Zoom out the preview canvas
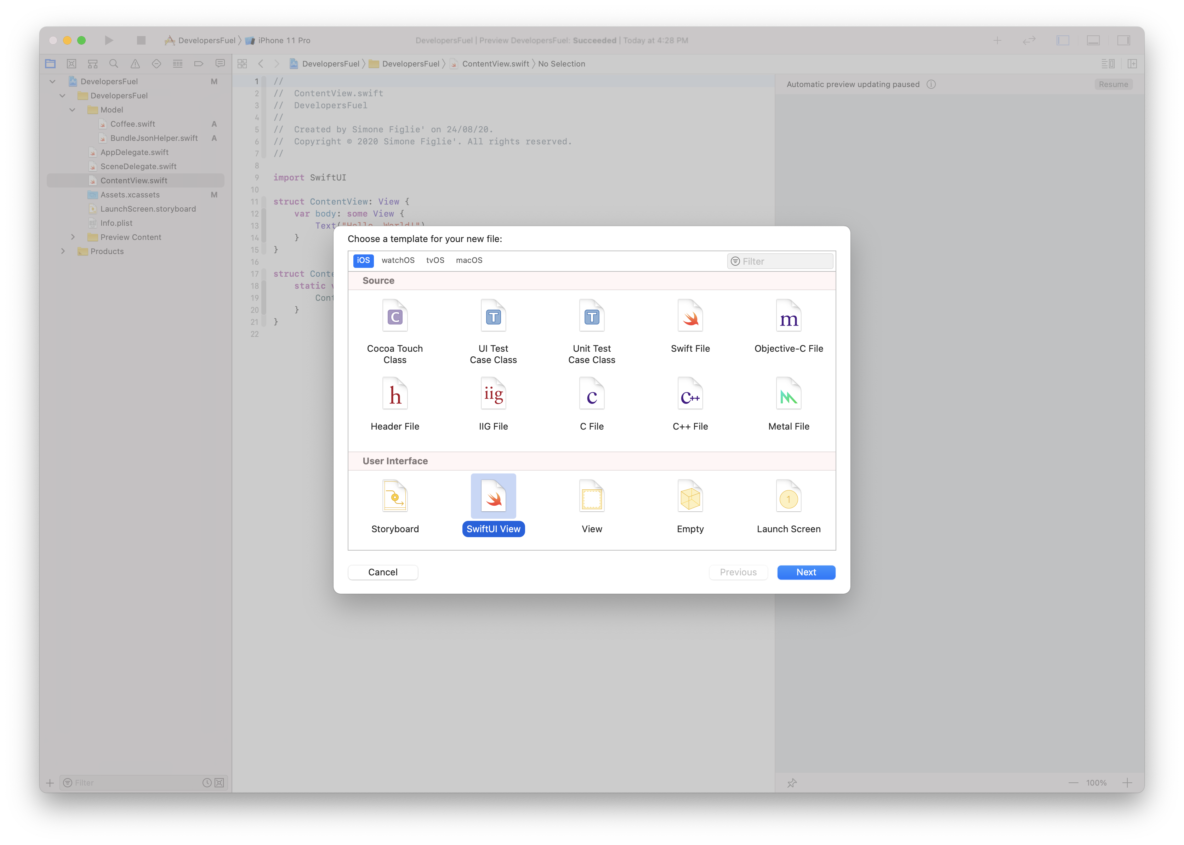Screen dimensions: 1184x845 coord(1073,783)
